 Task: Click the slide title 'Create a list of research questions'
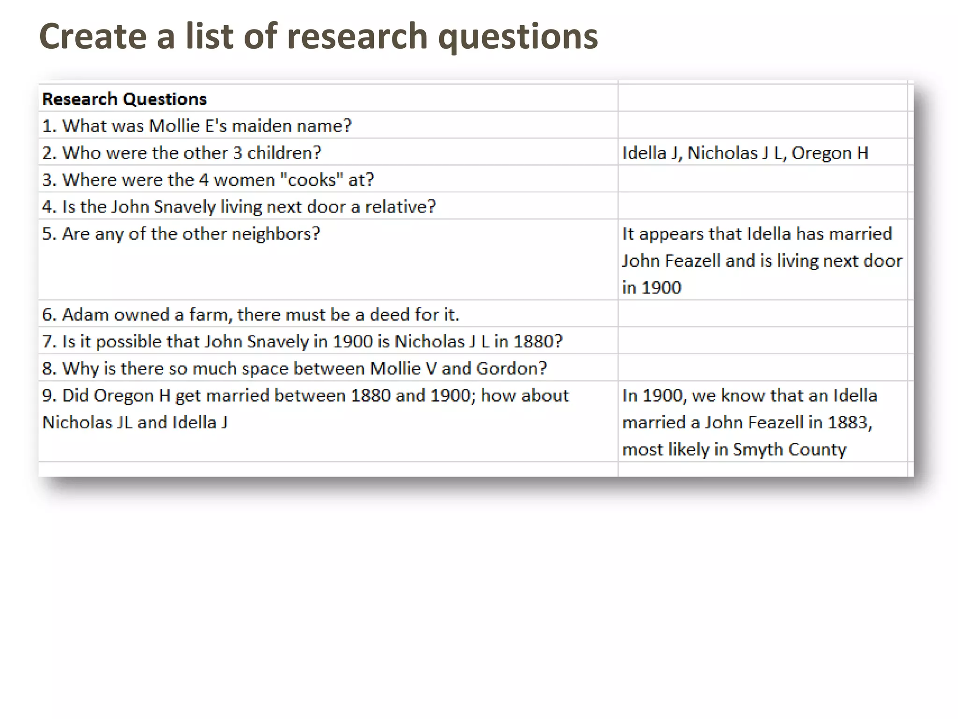[x=319, y=37]
